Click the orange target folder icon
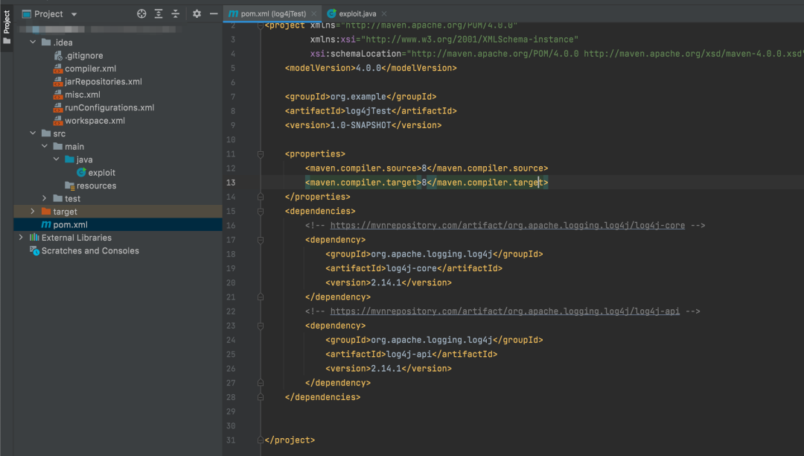Viewport: 804px width, 456px height. [46, 212]
